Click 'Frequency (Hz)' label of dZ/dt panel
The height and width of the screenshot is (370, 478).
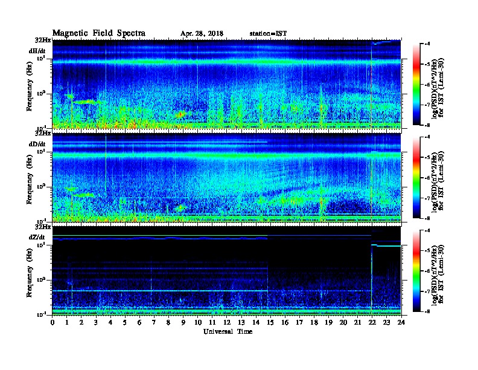click(29, 273)
